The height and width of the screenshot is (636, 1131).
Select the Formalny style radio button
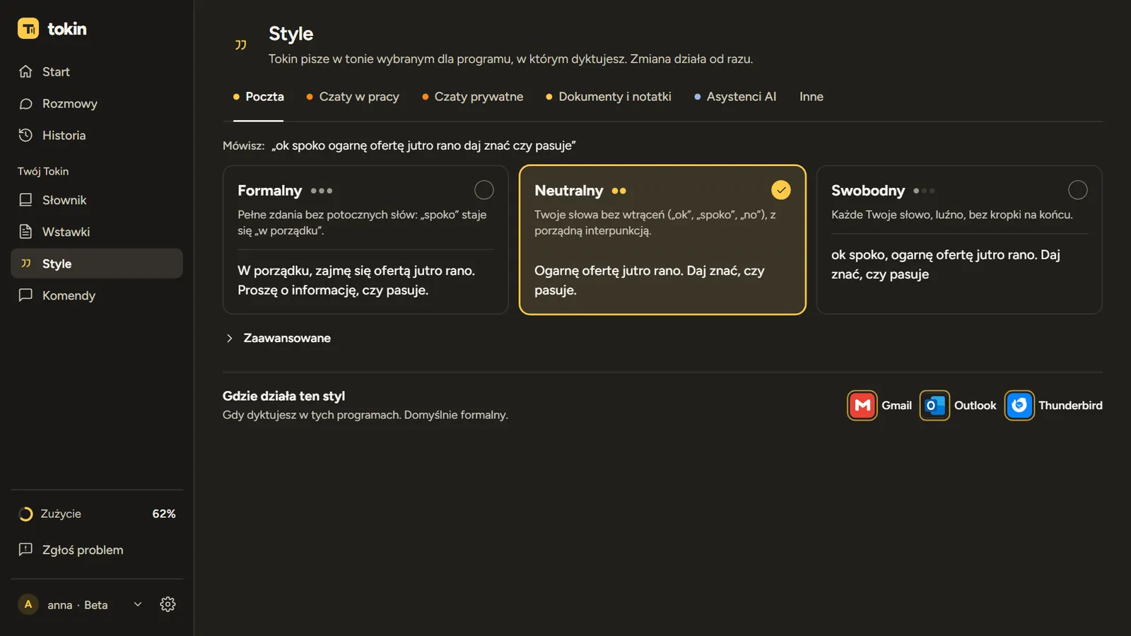[484, 190]
